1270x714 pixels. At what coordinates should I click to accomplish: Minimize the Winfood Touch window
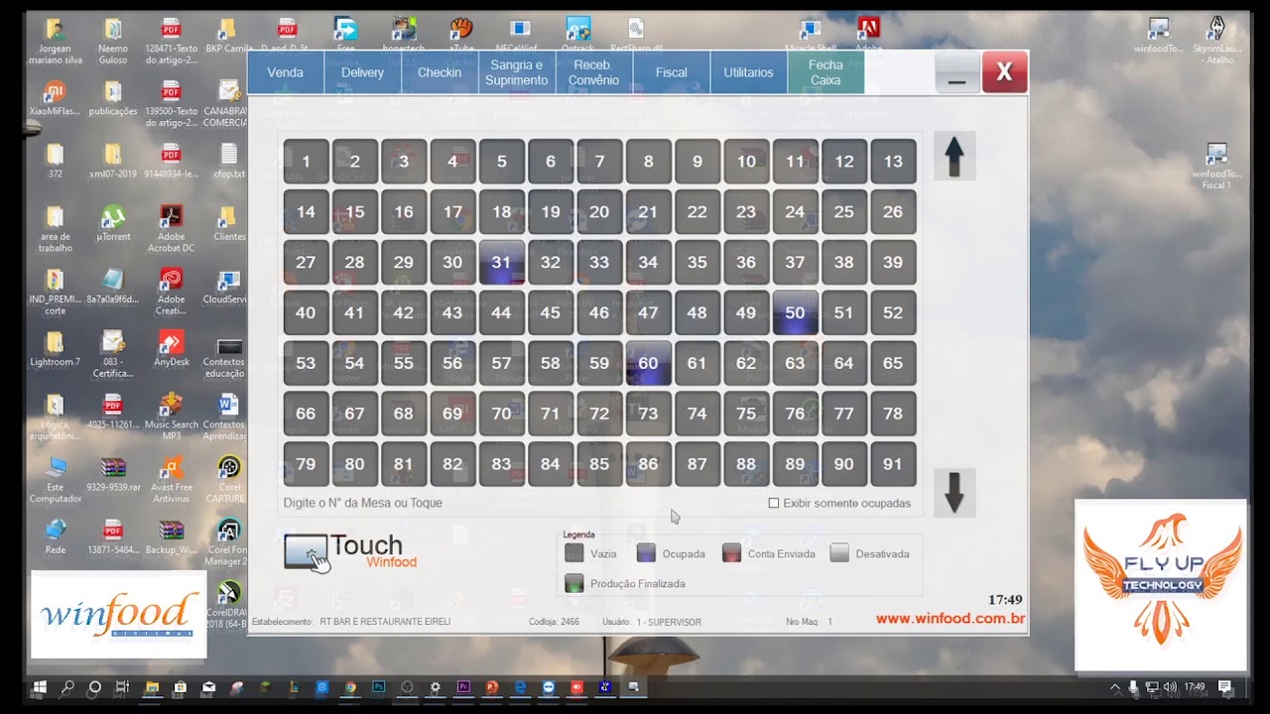[956, 72]
